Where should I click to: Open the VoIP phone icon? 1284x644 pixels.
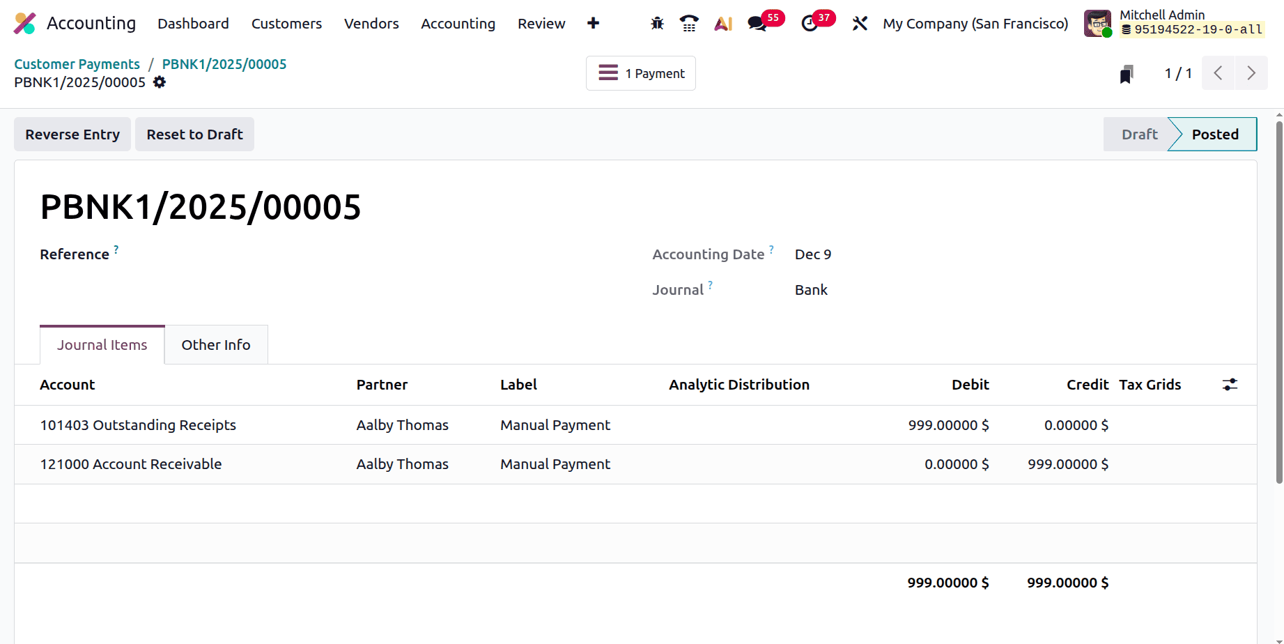point(689,24)
